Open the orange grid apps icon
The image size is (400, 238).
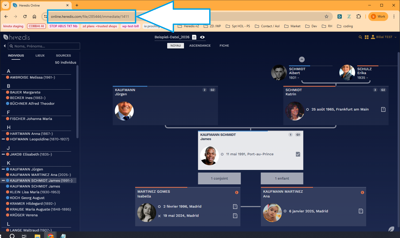(x=367, y=37)
